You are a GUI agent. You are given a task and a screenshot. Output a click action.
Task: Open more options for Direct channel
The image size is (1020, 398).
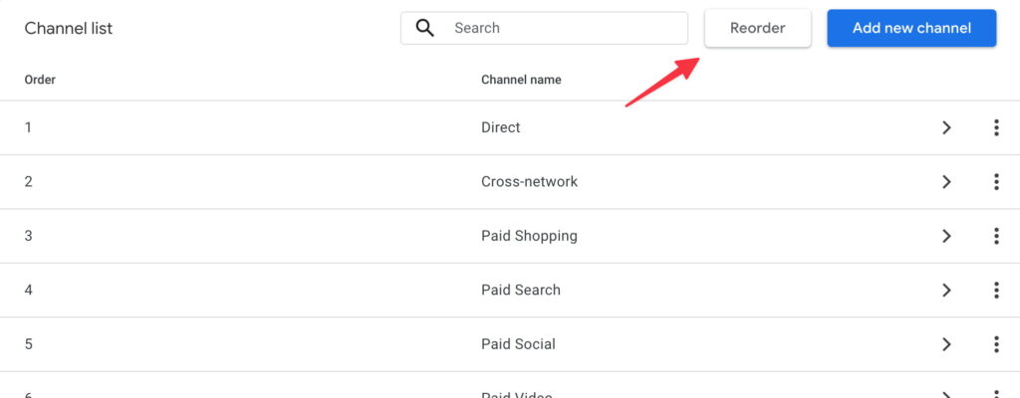point(996,127)
